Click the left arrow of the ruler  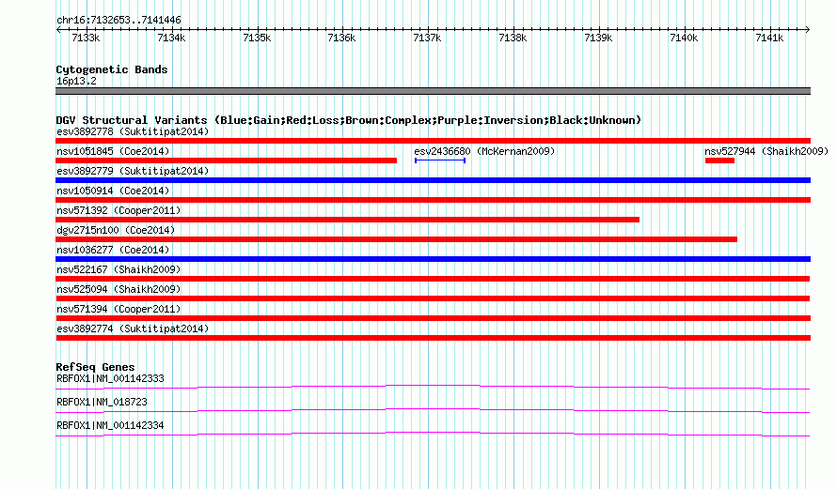(x=58, y=29)
